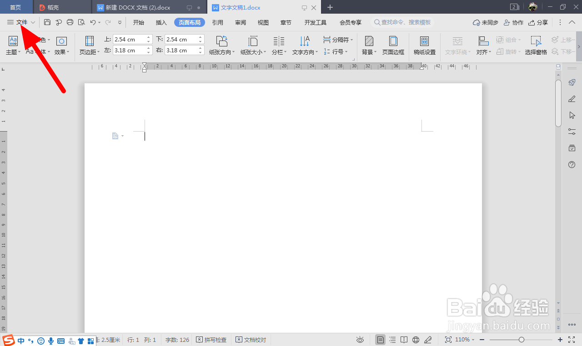Switch to 新建 DOCX 文档 (2).docx tab

pos(137,8)
